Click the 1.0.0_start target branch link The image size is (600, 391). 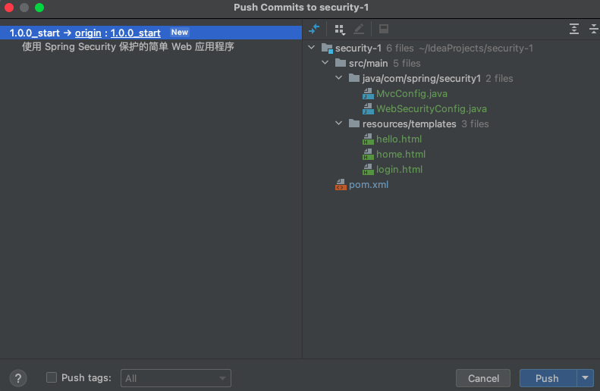pyautogui.click(x=136, y=33)
